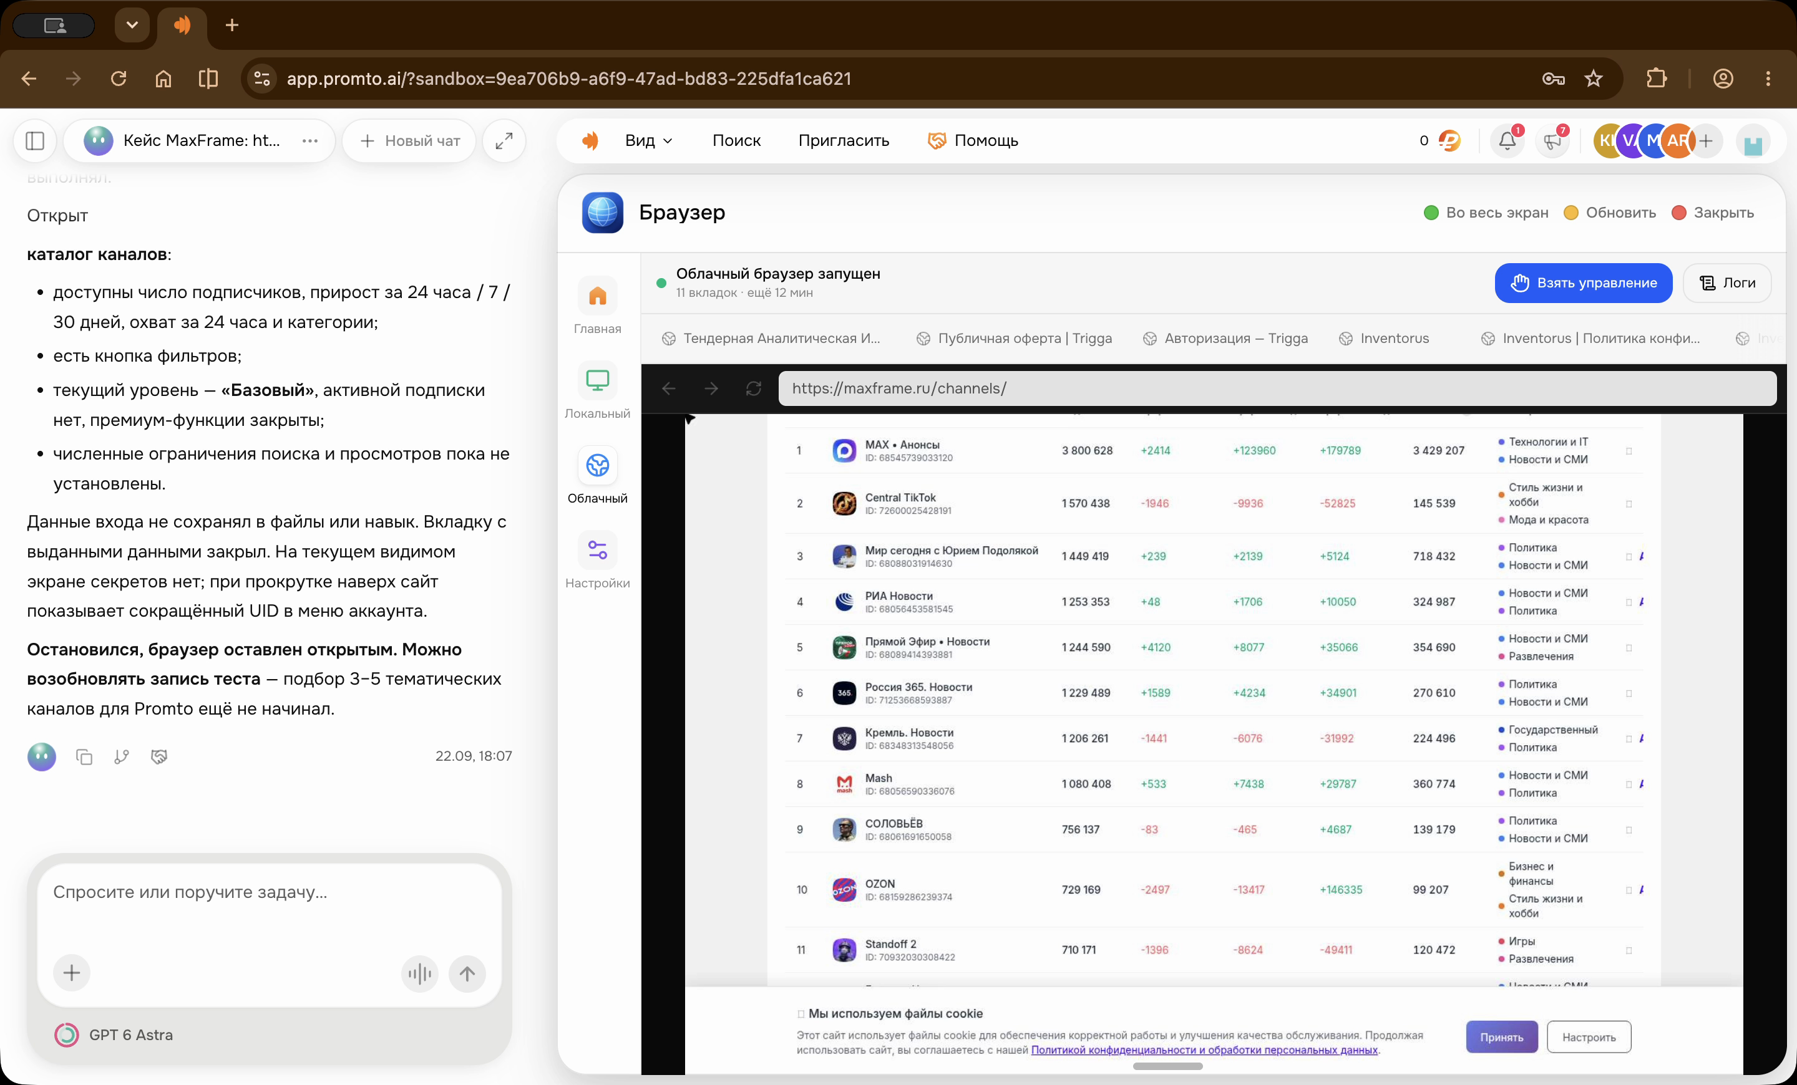Tick the checkbox in the MAX • Анонсы row
The image size is (1797, 1085).
point(1629,451)
